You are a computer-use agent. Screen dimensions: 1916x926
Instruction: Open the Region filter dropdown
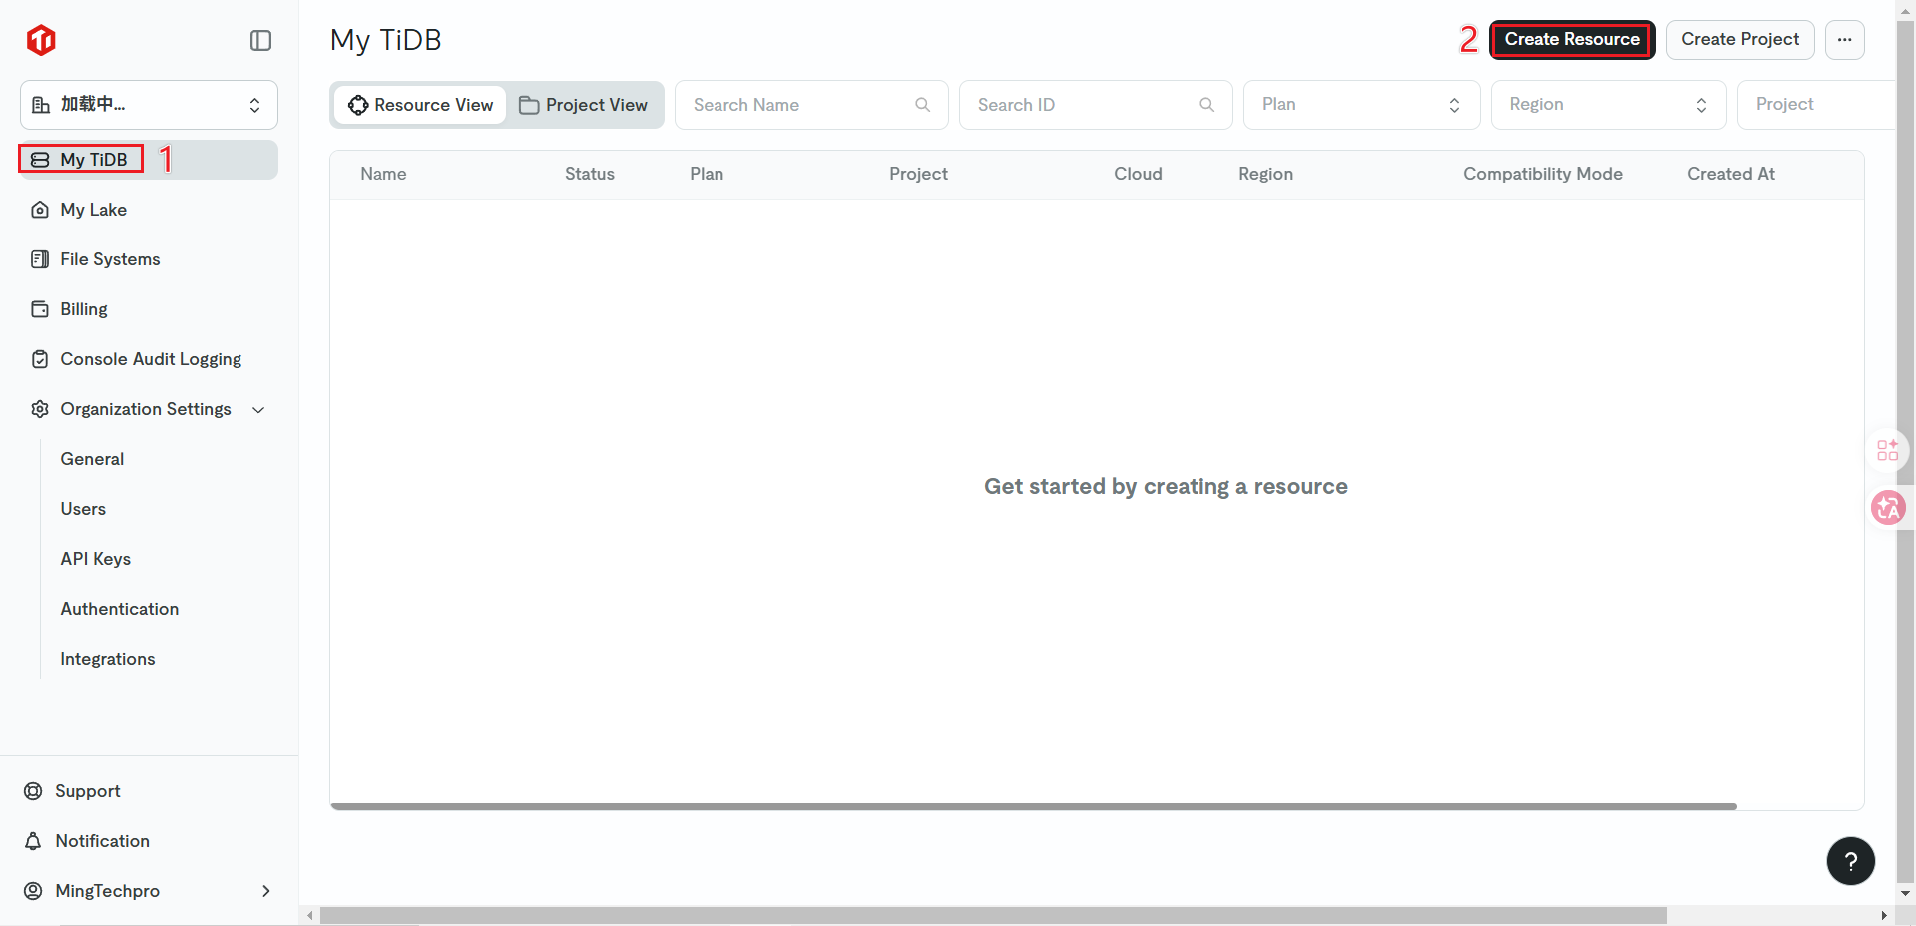pos(1609,105)
